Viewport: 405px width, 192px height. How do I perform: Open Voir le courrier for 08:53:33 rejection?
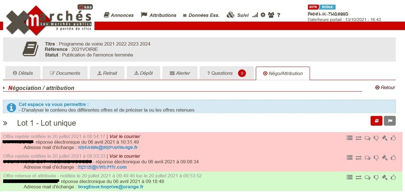125,156
